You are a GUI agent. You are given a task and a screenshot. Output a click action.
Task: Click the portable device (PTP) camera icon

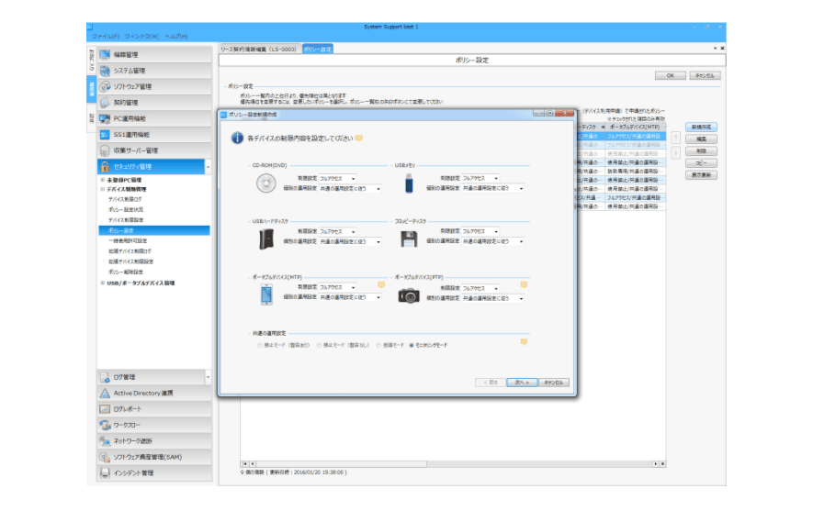(409, 295)
